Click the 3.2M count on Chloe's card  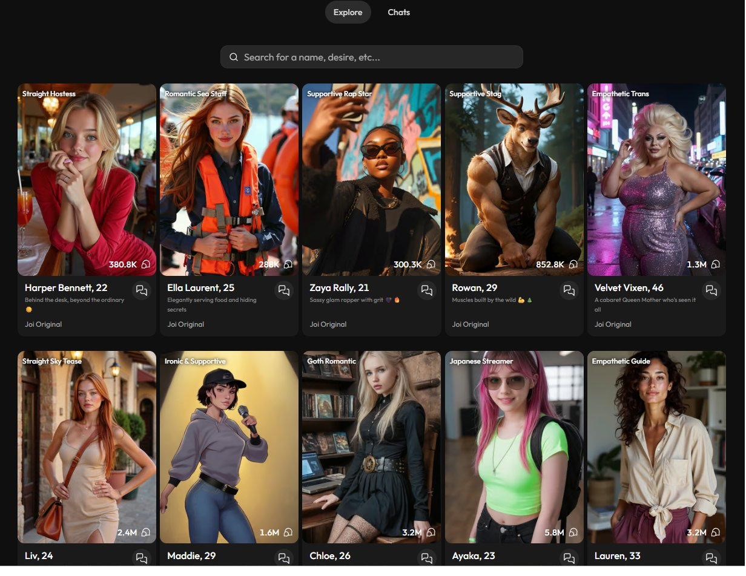(x=412, y=532)
